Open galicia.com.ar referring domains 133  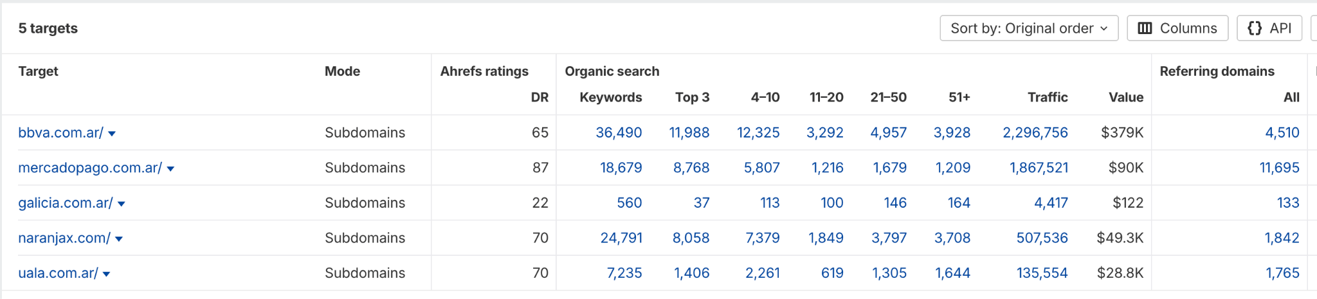(1287, 203)
